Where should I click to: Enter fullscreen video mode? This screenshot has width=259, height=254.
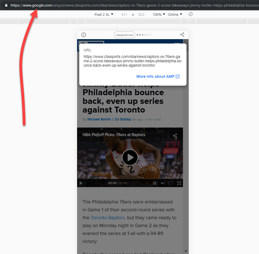pos(179,183)
